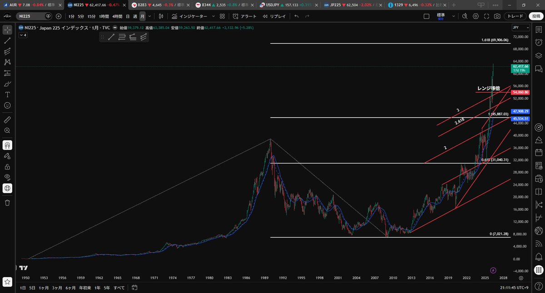Select trend line in floating favorites toolbar
Image resolution: width=545 pixels, height=293 pixels.
[x=111, y=37]
